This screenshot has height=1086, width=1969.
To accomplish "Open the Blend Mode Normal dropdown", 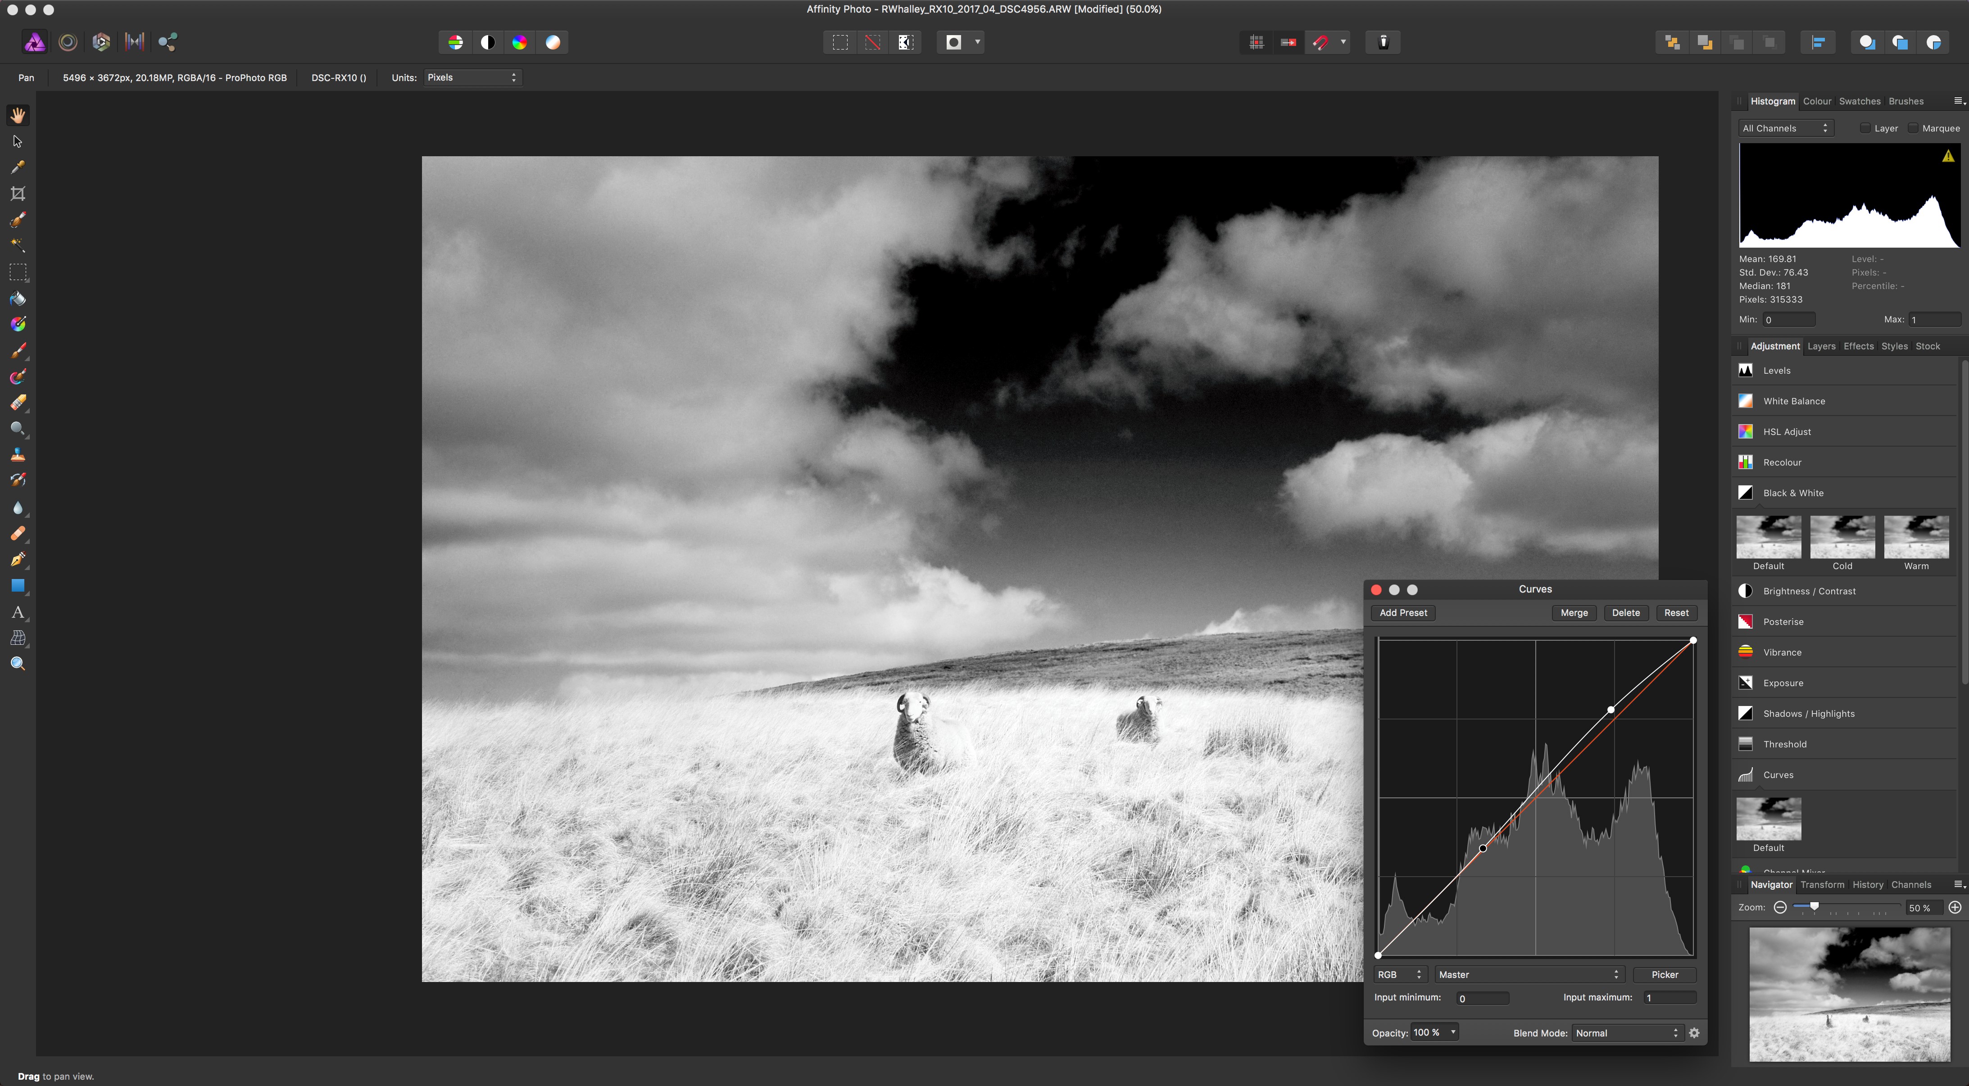I will [x=1627, y=1032].
